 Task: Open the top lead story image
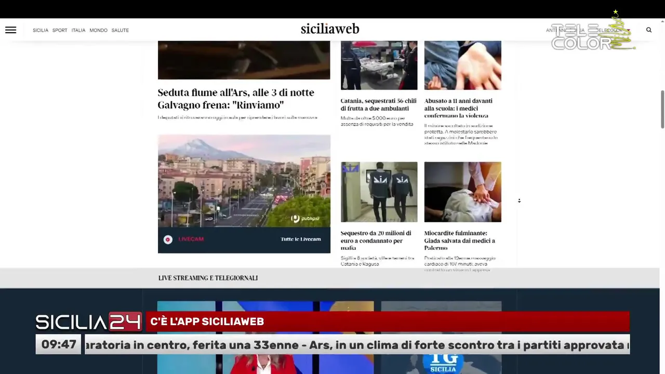pyautogui.click(x=244, y=60)
